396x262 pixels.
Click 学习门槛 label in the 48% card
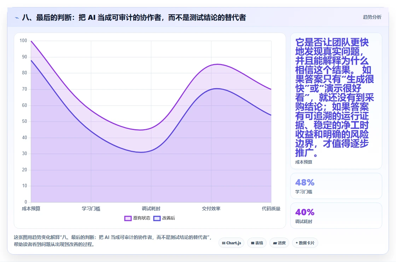304,192
